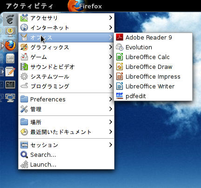Open the network computers dock icon
This screenshot has height=188, width=201.
coord(10,98)
